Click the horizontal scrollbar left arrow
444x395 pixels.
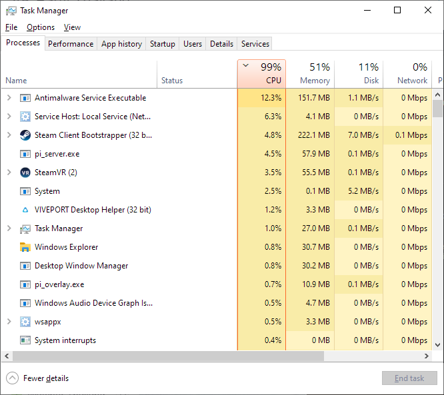point(7,356)
